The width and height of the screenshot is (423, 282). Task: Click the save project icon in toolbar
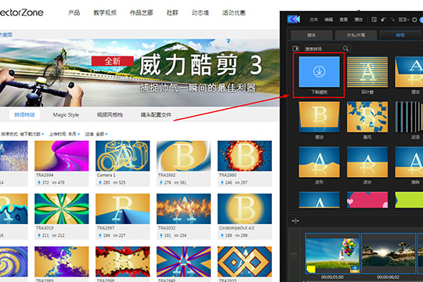pos(374,20)
